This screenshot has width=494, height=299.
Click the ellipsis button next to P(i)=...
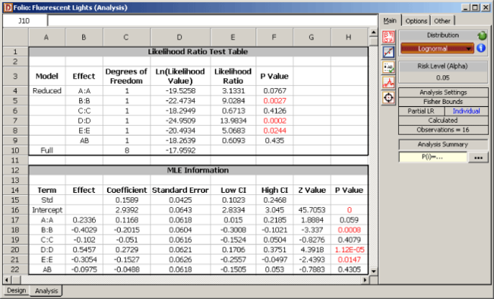(x=478, y=157)
